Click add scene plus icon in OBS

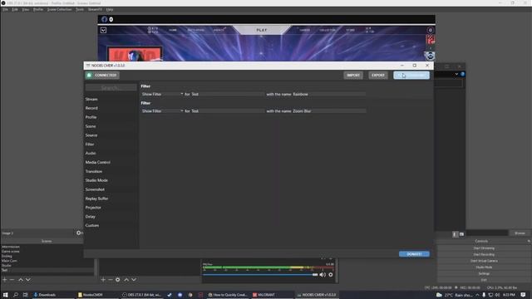pos(5,280)
